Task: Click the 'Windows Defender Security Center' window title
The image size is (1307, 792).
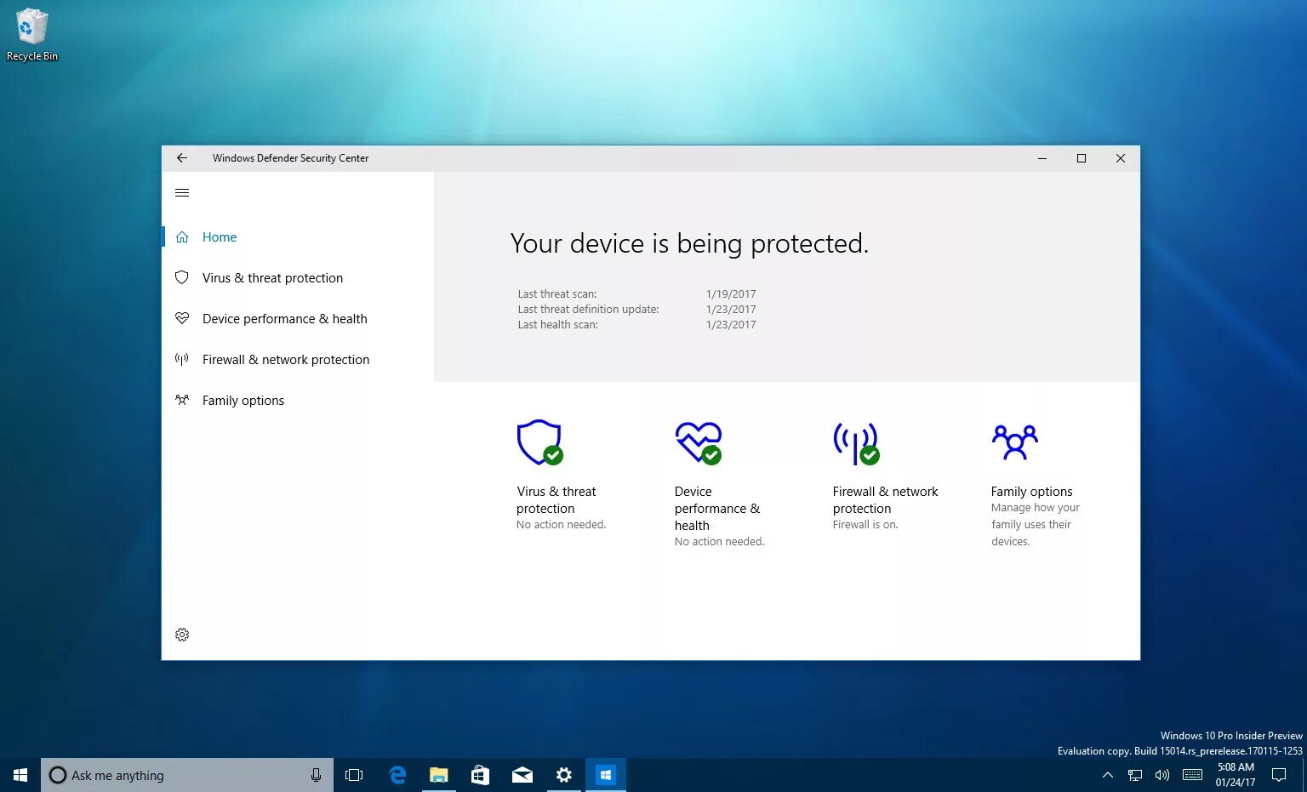Action: 290,158
